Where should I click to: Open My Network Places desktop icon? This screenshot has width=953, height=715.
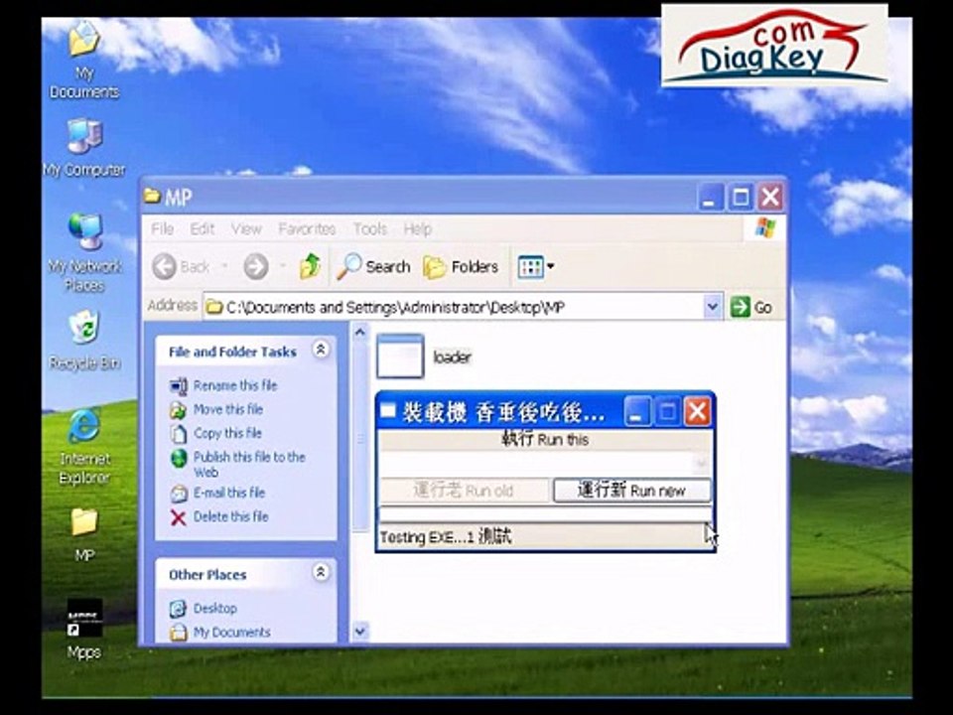84,252
